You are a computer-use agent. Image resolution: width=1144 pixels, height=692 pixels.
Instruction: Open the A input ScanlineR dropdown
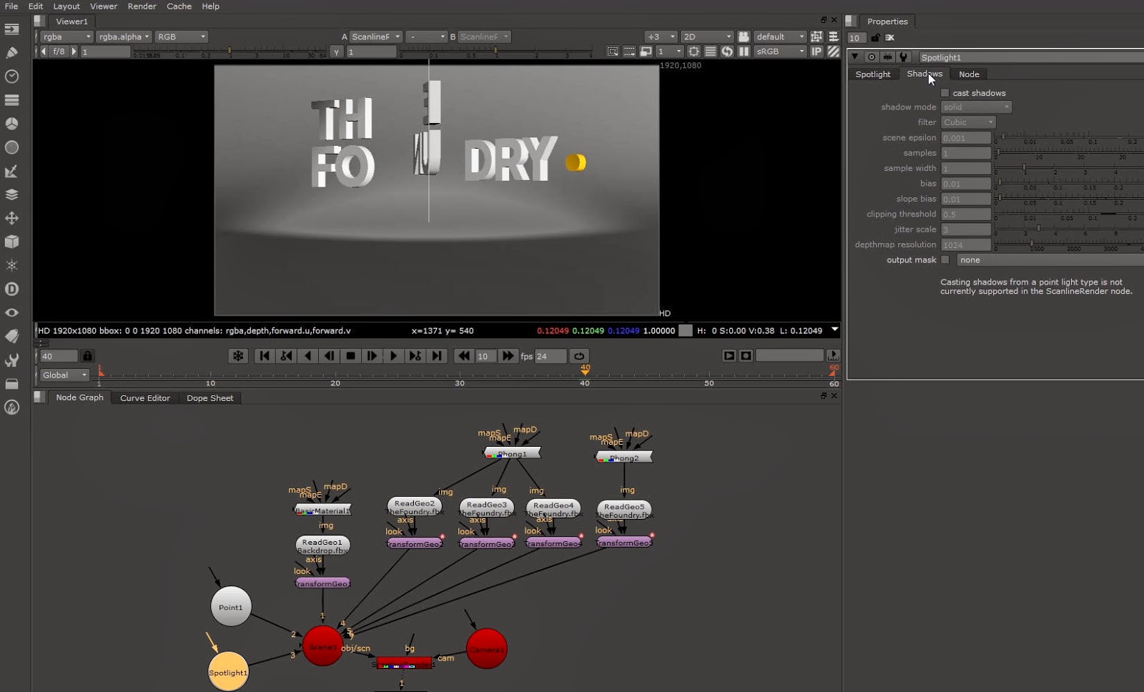coord(375,36)
